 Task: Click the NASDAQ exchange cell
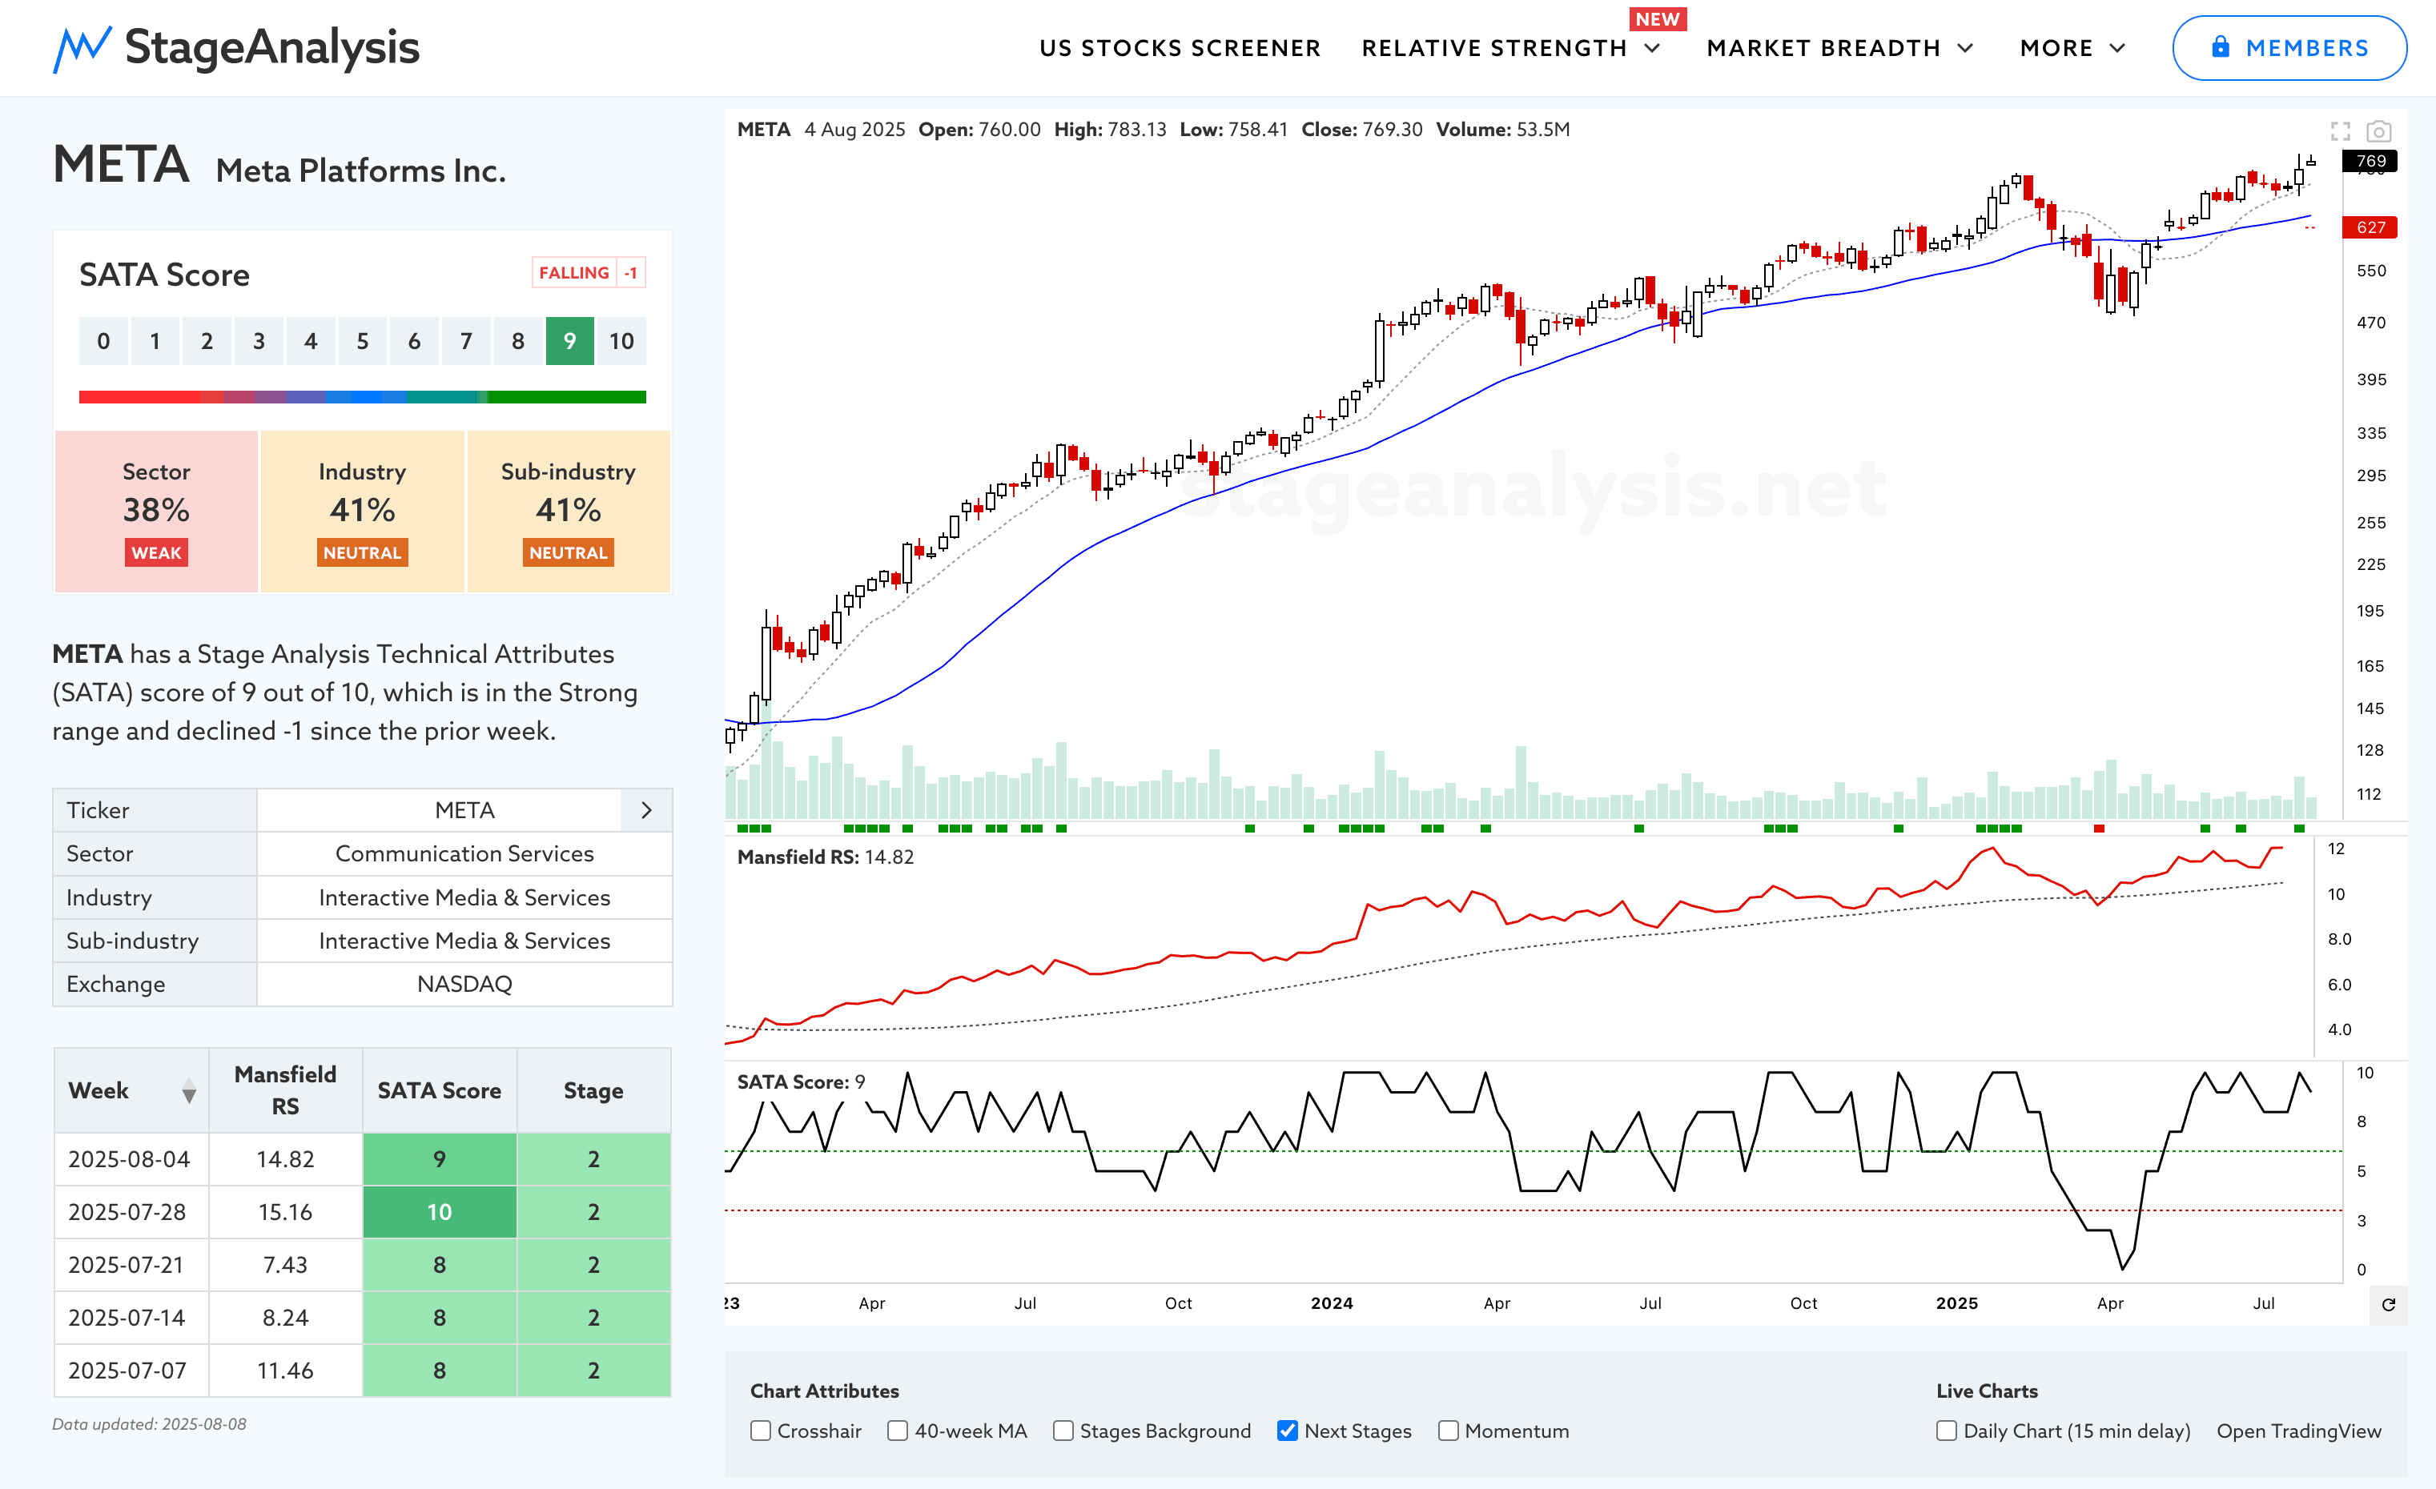[464, 984]
